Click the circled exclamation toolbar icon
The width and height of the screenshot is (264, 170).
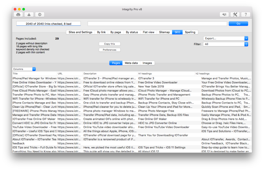[x=40, y=15]
